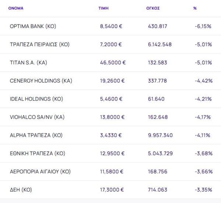Viewport: 221px width, 203px height.
Task: Open TITAN S.A. (ΚΑ) stock
Action: (28, 63)
